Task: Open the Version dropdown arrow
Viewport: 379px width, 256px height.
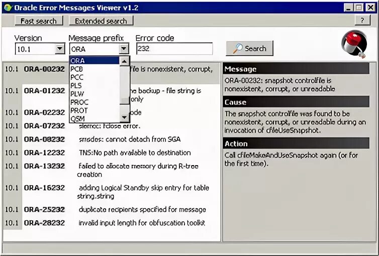Action: pyautogui.click(x=60, y=49)
